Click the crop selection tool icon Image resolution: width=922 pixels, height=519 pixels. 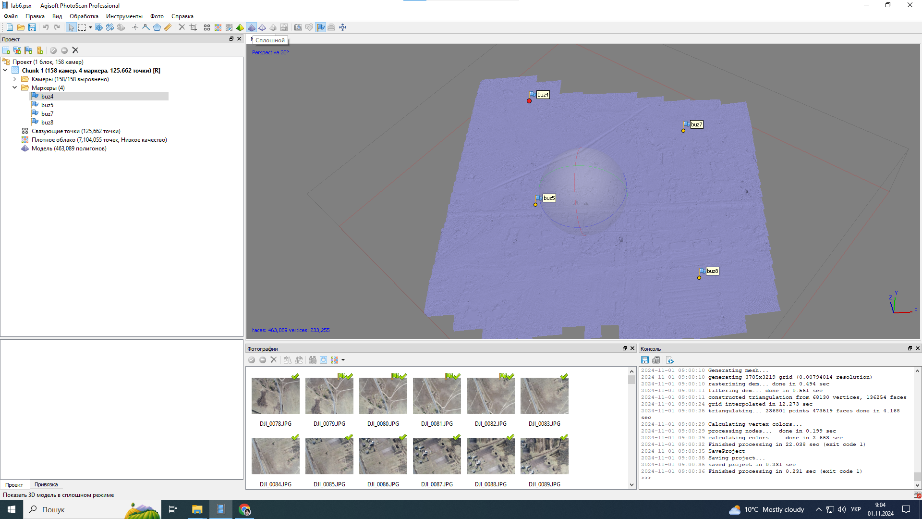point(193,27)
